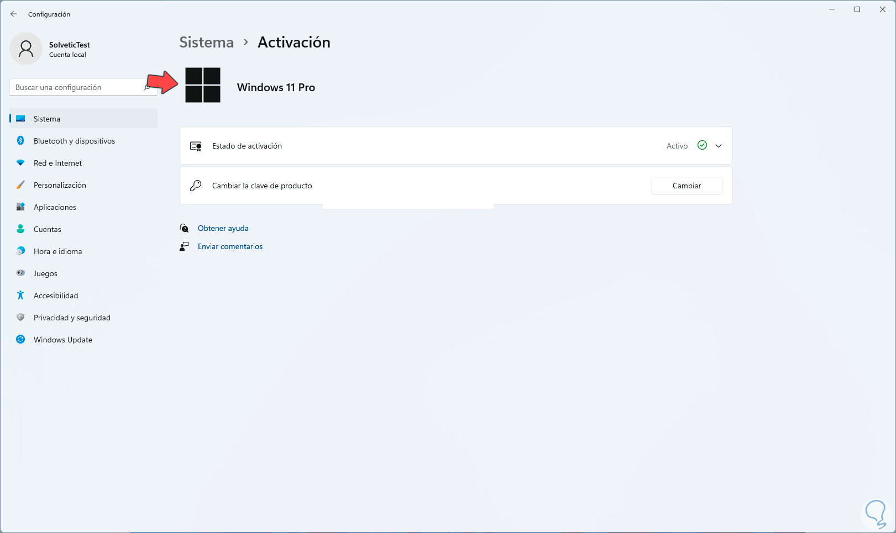
Task: Click the Cambiar product key button
Action: 687,186
